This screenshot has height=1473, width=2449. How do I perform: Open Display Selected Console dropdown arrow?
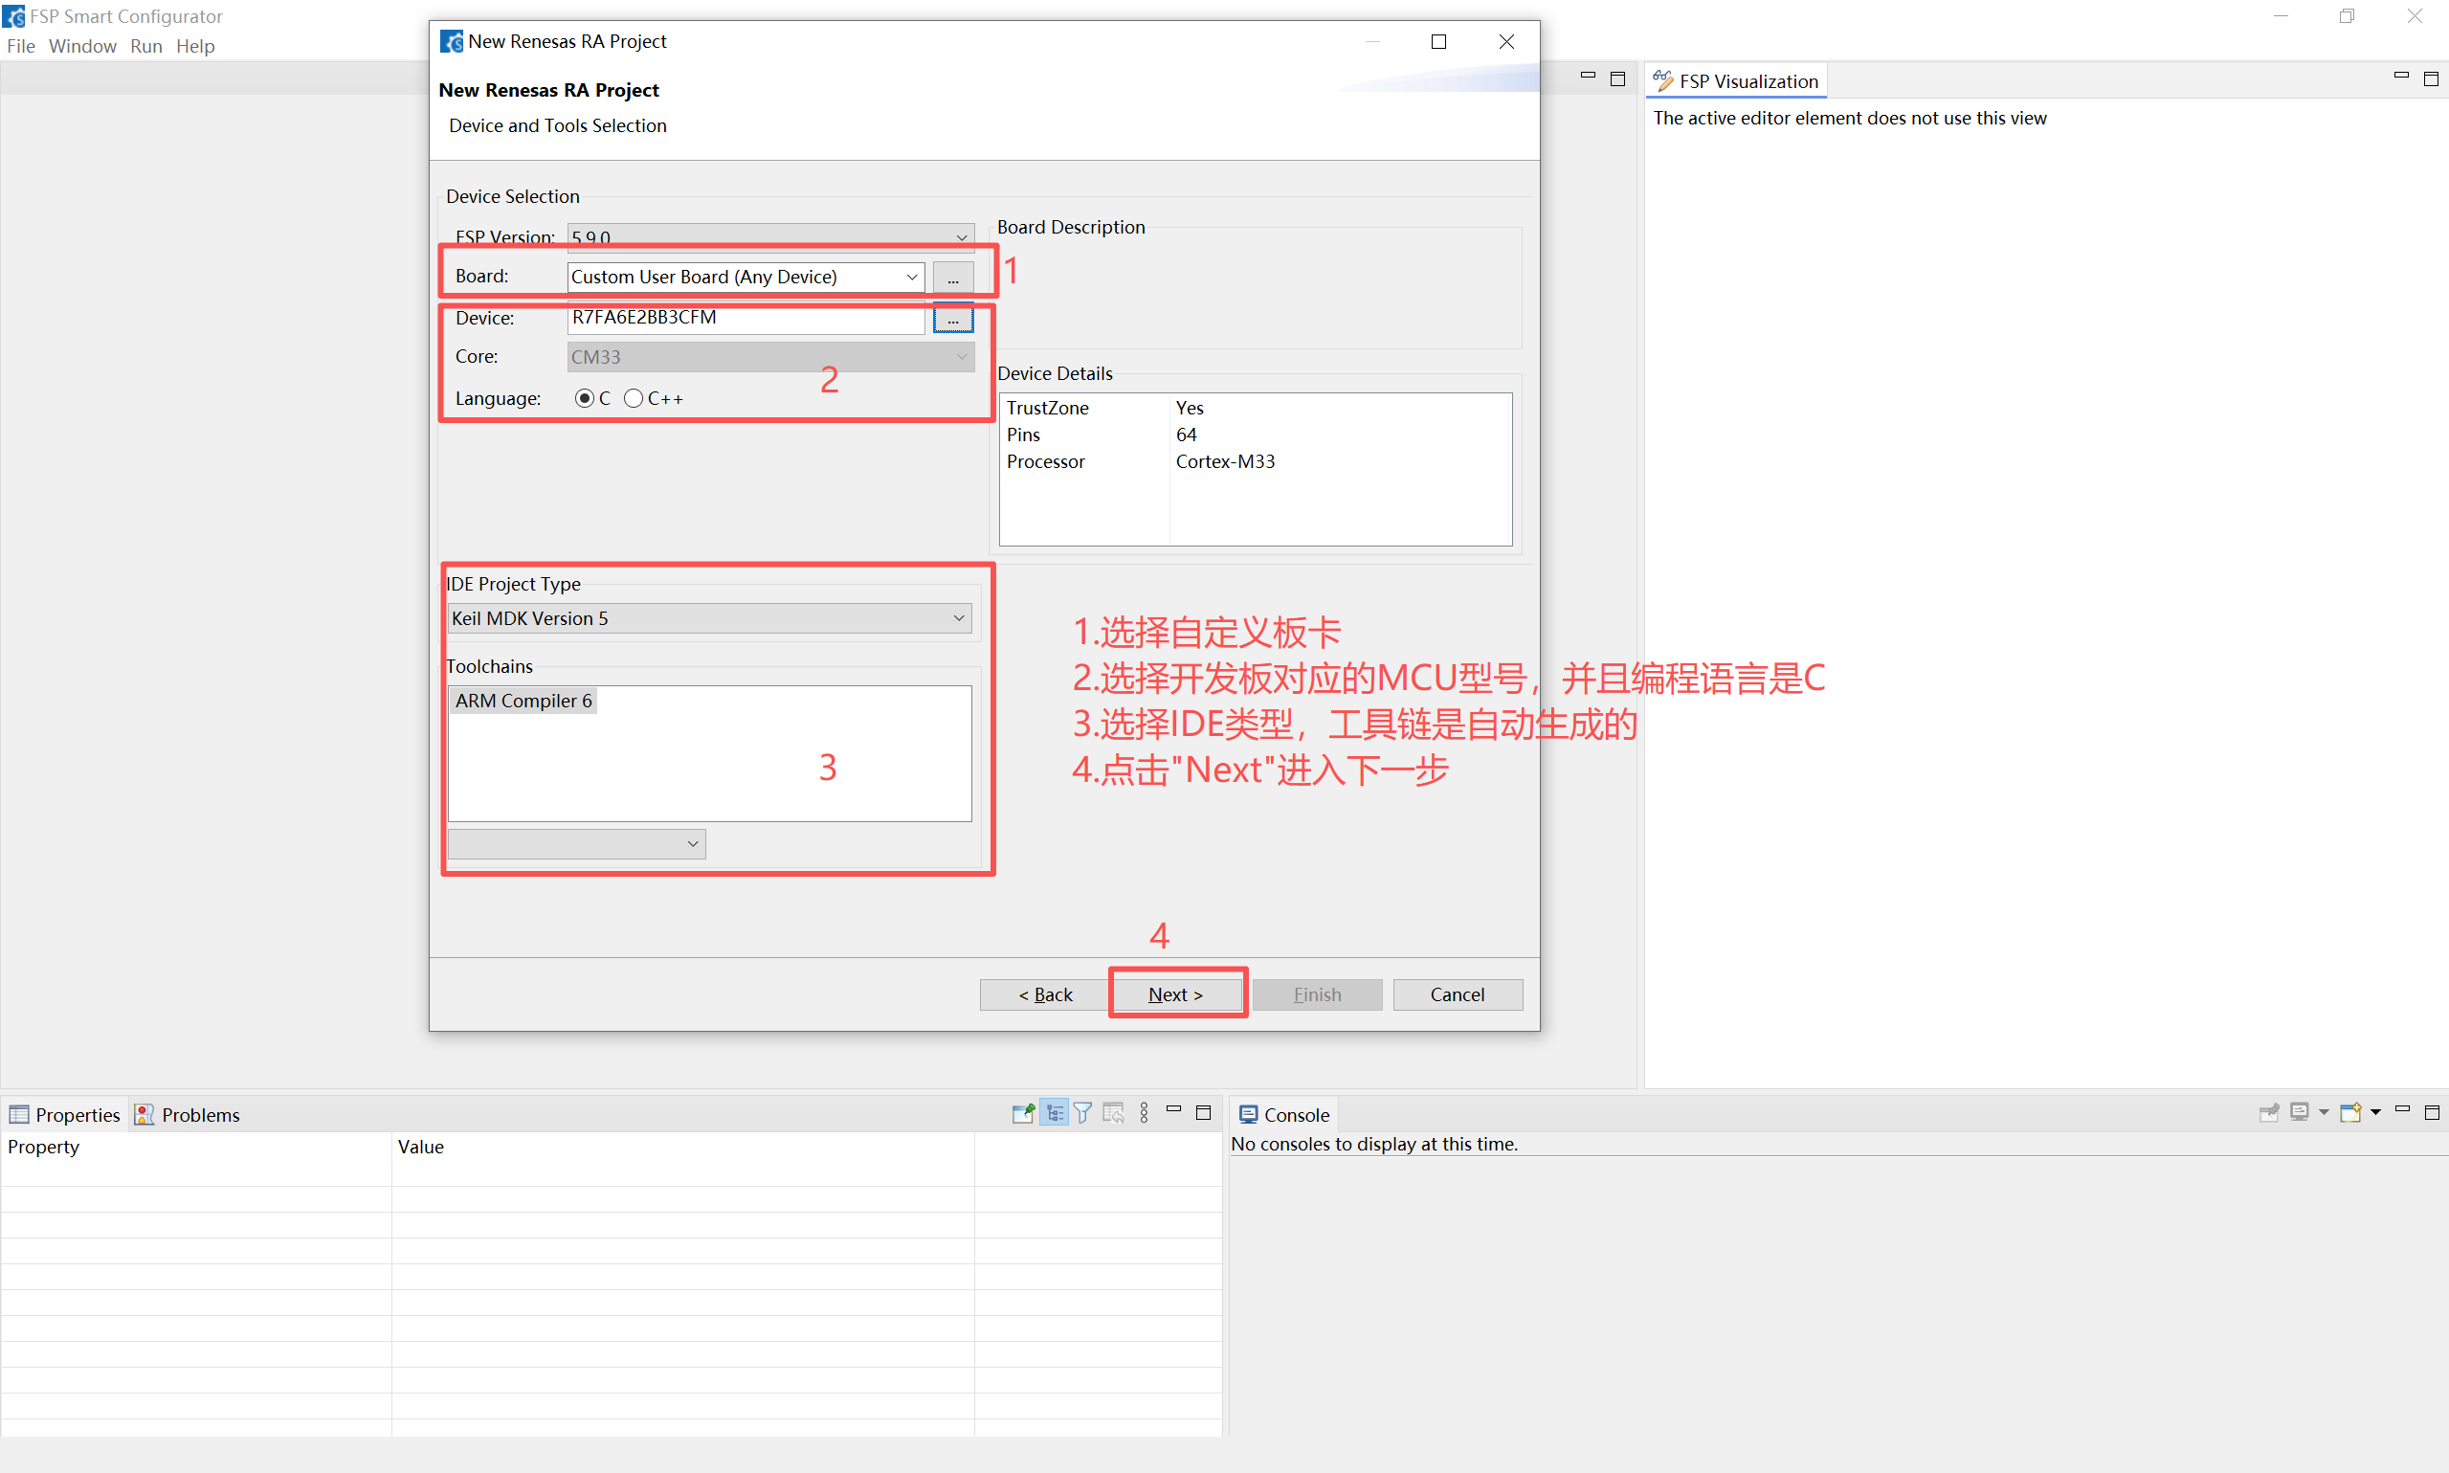(2323, 1114)
